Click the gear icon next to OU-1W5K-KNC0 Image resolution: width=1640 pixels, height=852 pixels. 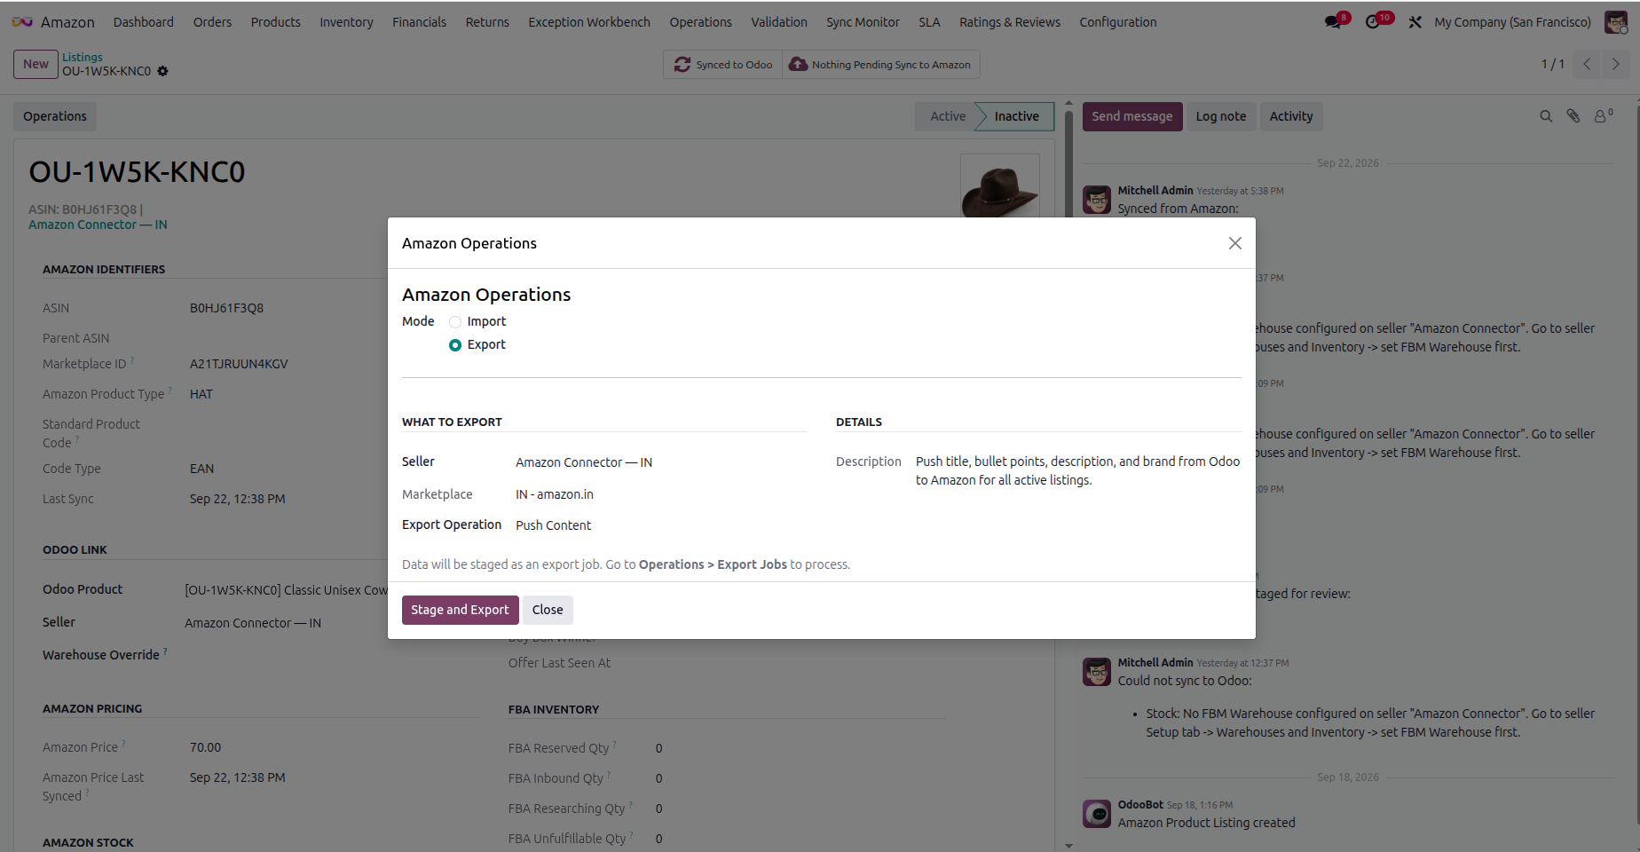click(x=162, y=71)
